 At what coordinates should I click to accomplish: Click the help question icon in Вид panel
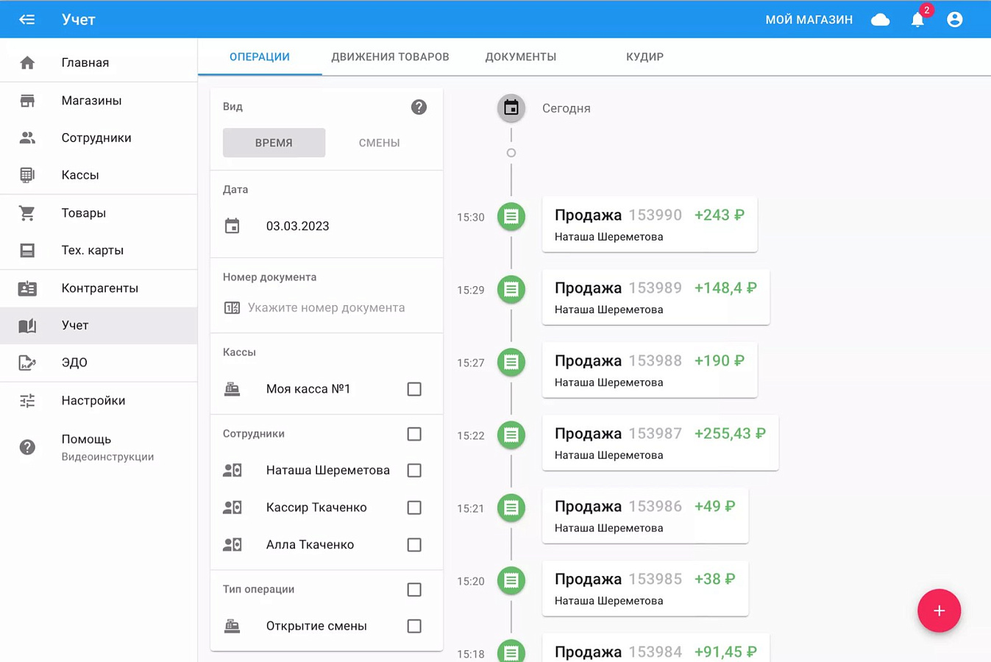pyautogui.click(x=419, y=107)
